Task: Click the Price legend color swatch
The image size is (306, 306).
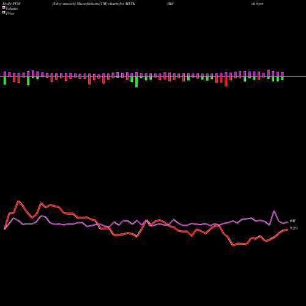Action: (4, 13)
